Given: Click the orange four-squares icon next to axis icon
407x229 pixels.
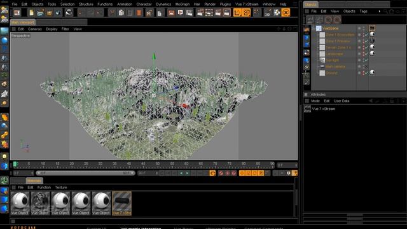Looking at the screenshot, I should tap(246, 13).
